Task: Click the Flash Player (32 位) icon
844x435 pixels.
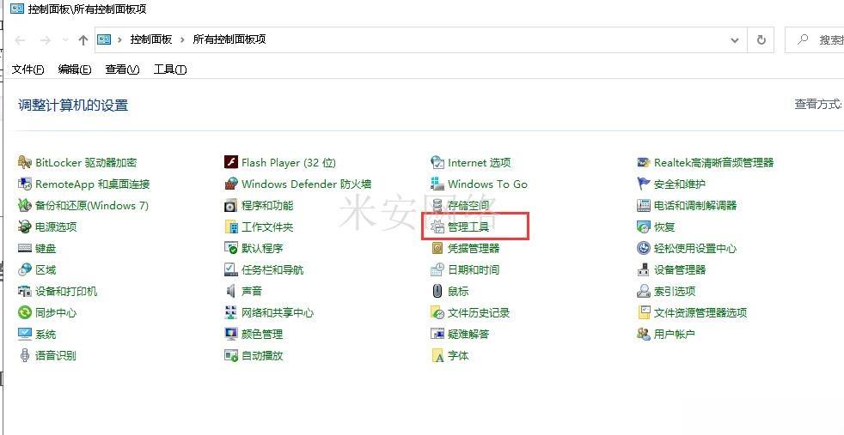Action: [231, 162]
